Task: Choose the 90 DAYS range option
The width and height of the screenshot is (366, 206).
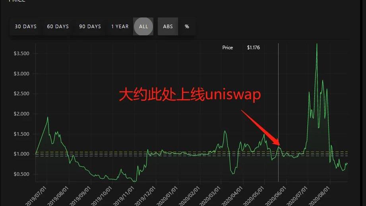Action: coord(90,27)
